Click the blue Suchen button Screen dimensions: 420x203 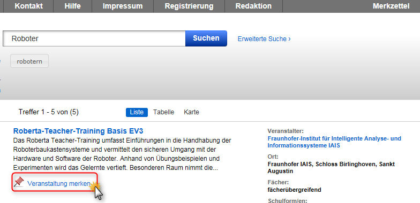[206, 38]
